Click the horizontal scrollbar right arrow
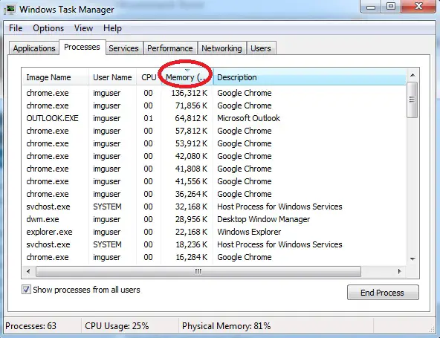This screenshot has width=440, height=338. click(399, 272)
